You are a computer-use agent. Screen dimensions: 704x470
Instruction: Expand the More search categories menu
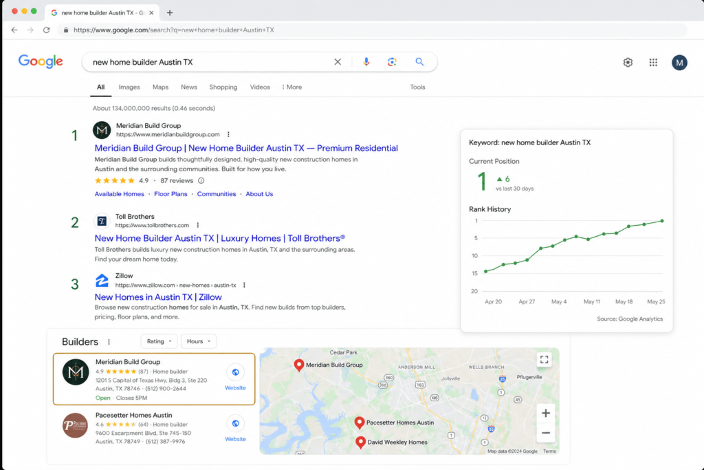point(291,87)
